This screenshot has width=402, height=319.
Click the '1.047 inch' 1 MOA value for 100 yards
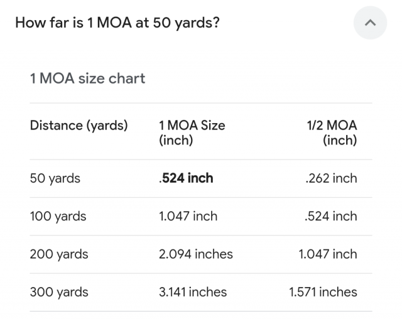click(188, 217)
